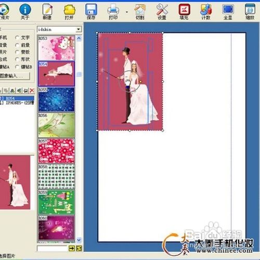The height and width of the screenshot is (260, 260).
Task: Select the B054 entry in layer list
Action: pos(17,98)
